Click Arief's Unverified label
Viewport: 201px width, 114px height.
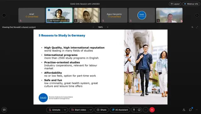(x=32, y=17)
